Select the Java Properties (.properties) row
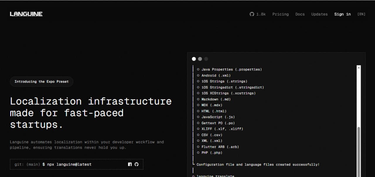The image size is (375, 177). (229, 70)
